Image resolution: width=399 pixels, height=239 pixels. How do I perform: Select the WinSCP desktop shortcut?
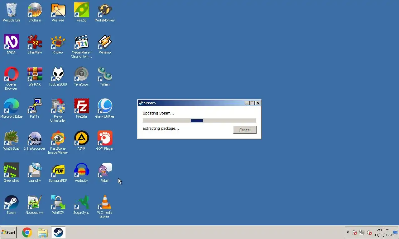click(x=58, y=205)
